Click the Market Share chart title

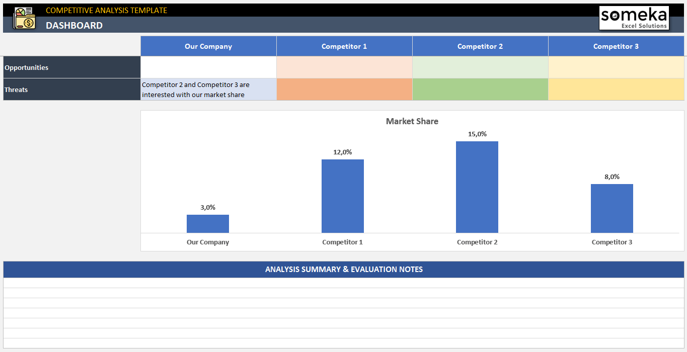click(412, 121)
